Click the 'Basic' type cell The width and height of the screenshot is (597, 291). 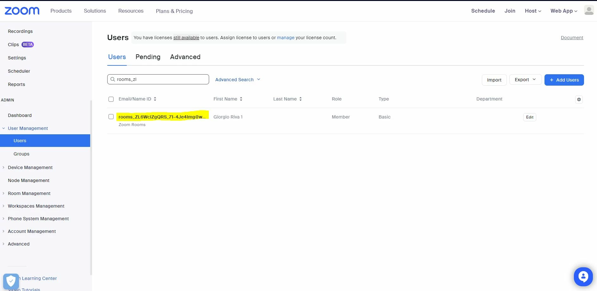click(384, 117)
